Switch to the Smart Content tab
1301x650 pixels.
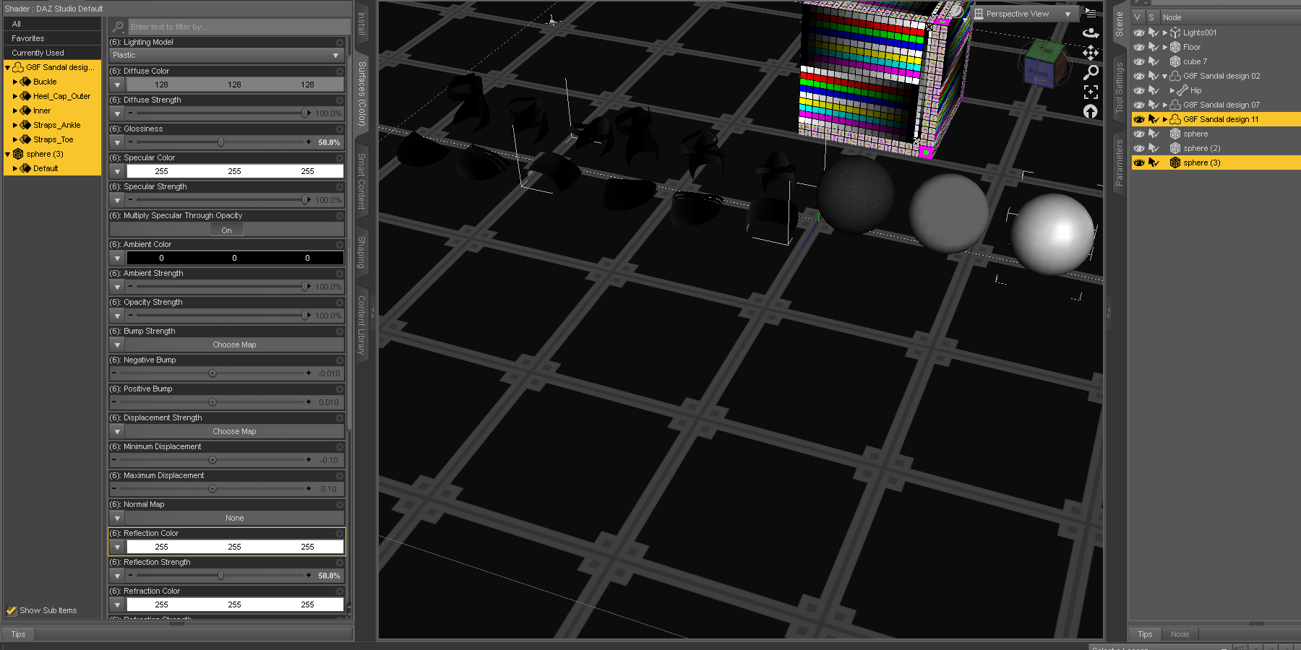click(361, 181)
